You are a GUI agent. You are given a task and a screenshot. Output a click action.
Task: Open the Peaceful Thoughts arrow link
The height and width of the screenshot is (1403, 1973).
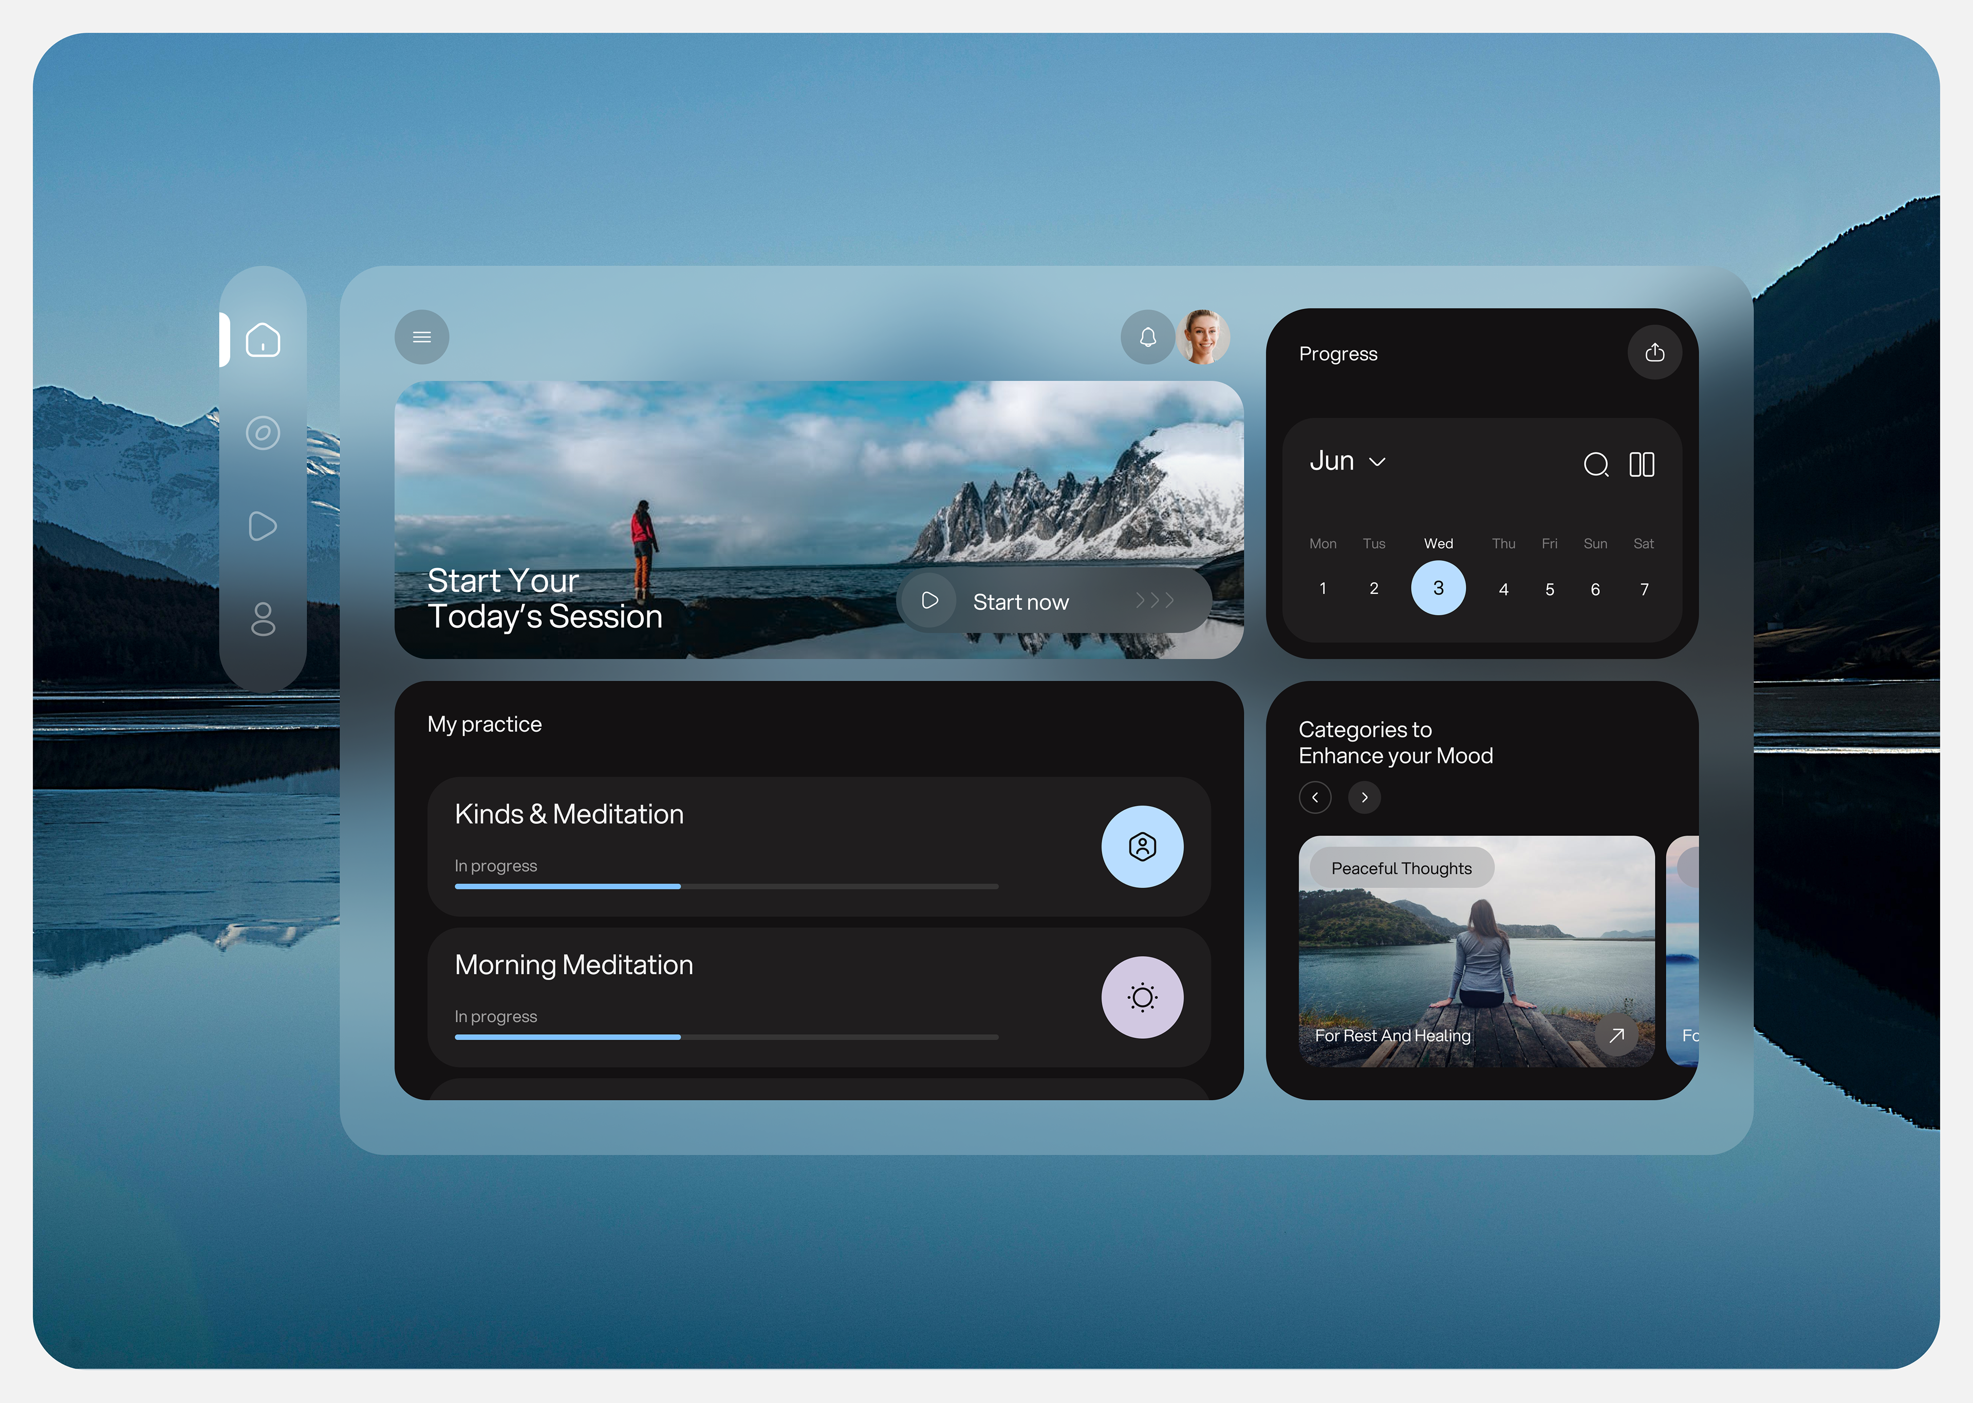coord(1615,1035)
